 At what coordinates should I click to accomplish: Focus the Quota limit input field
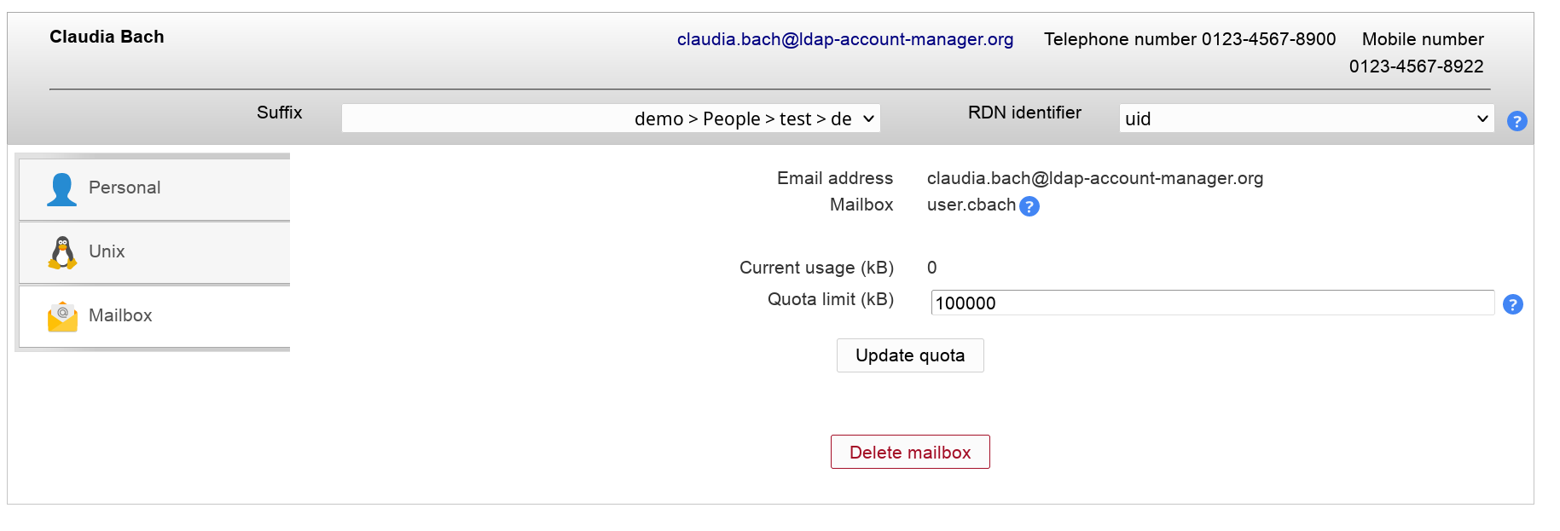pos(1211,303)
